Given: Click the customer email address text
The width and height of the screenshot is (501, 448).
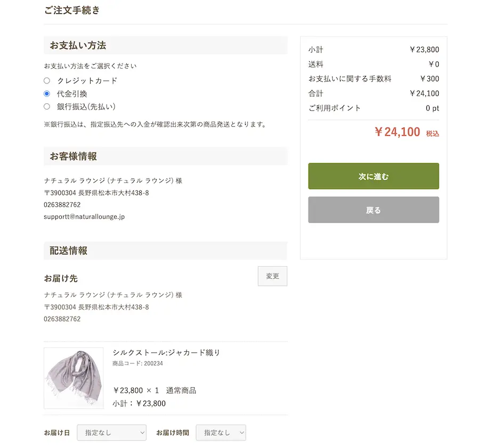Looking at the screenshot, I should point(84,217).
